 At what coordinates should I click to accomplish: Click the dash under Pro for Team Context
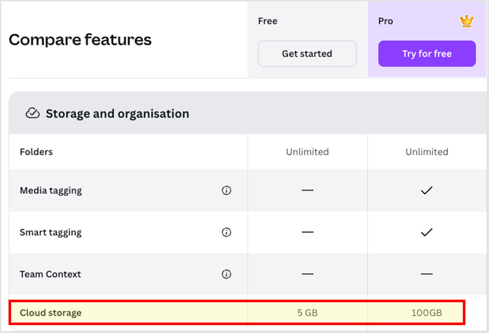pyautogui.click(x=426, y=274)
